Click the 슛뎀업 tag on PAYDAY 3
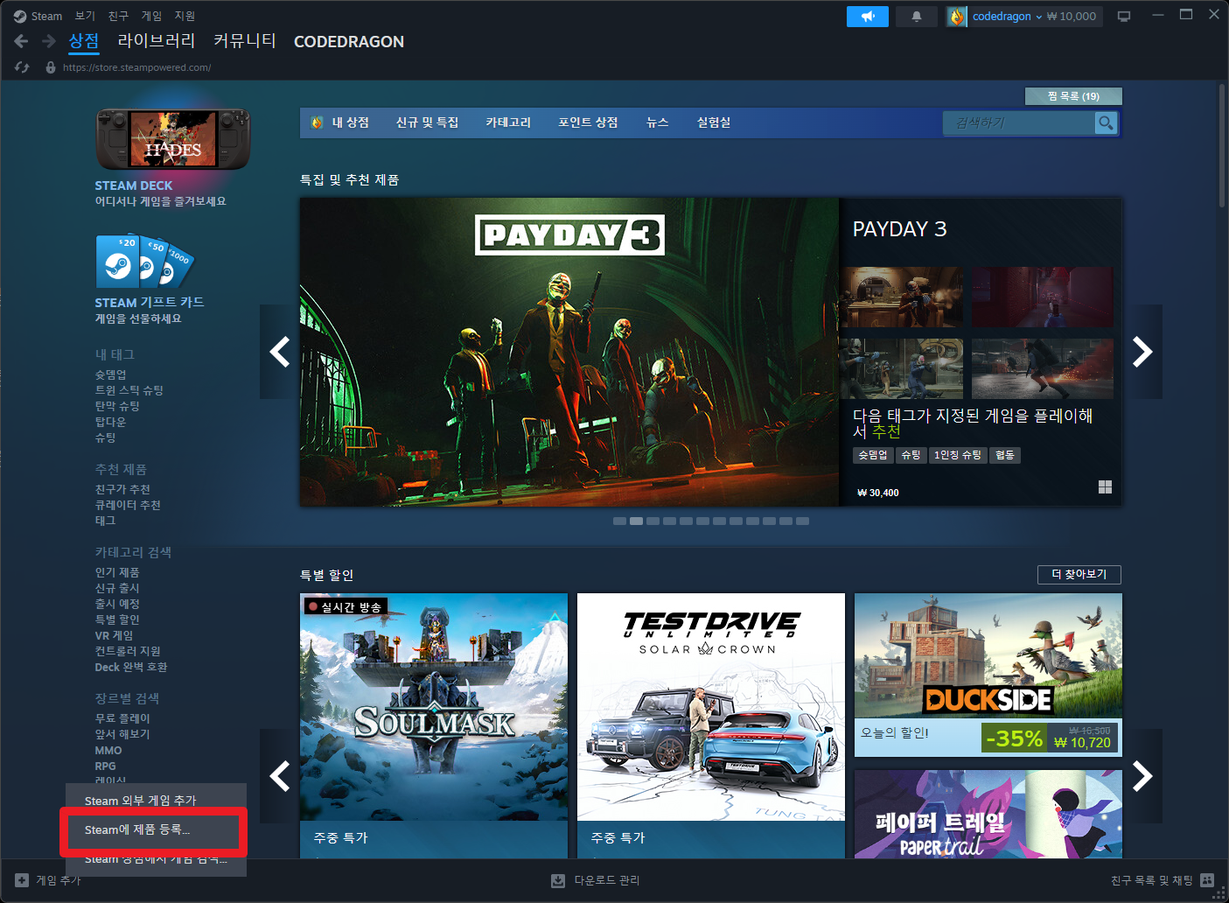 point(872,455)
